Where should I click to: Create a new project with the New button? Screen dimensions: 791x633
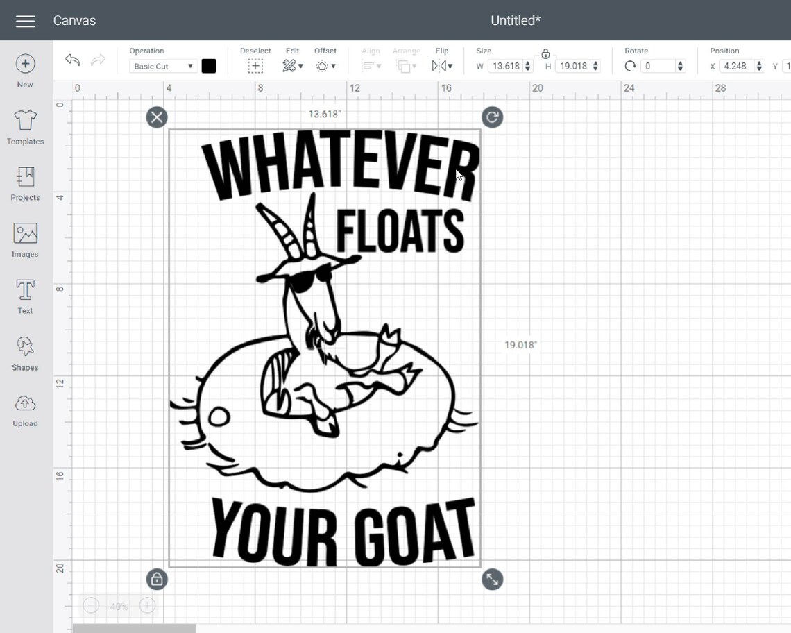(25, 69)
